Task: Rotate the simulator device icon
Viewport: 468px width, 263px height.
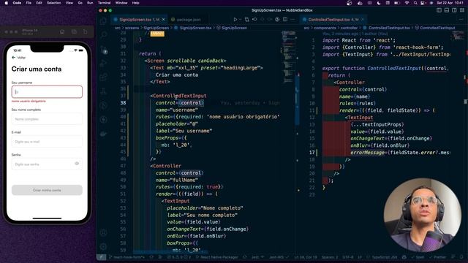Action: tap(86, 31)
